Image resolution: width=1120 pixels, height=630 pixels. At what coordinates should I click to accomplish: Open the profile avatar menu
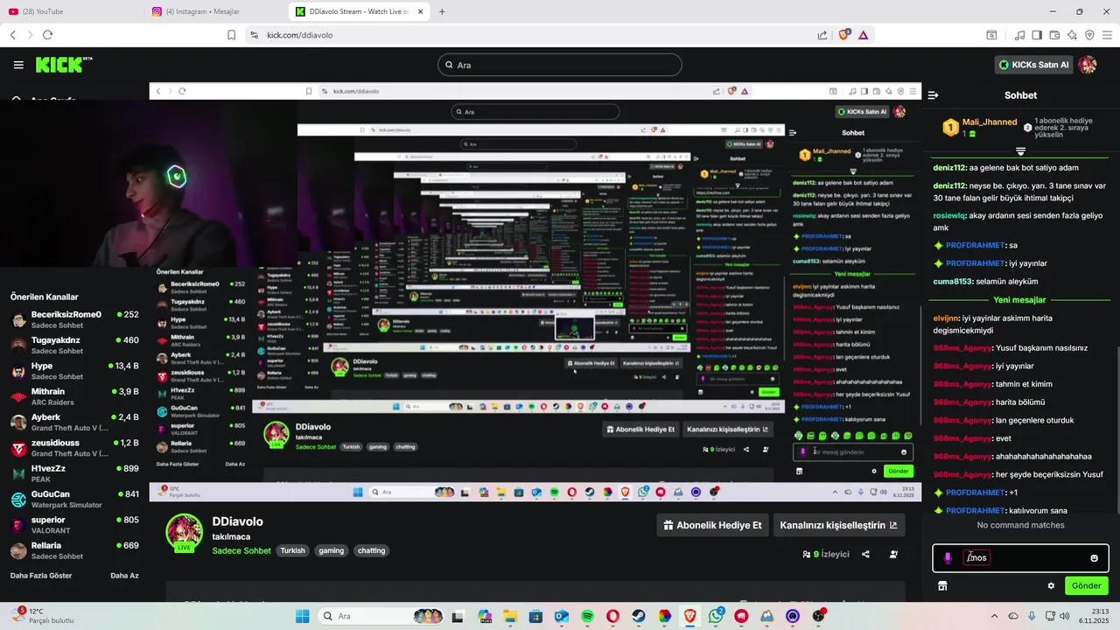click(1088, 65)
